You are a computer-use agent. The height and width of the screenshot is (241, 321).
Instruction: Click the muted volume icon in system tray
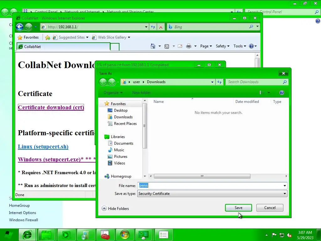pos(289,235)
